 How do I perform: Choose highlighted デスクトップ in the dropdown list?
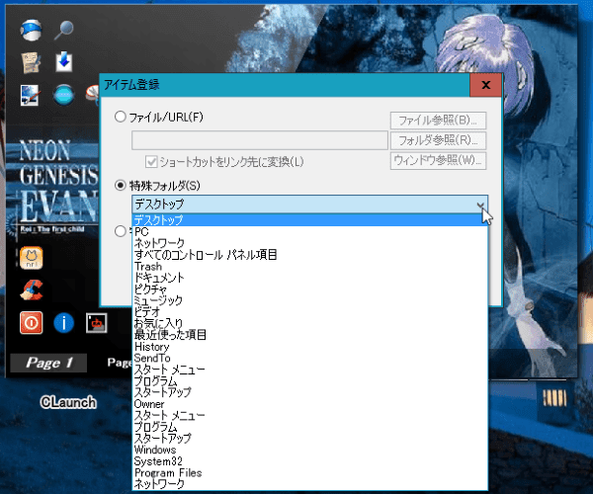[309, 220]
